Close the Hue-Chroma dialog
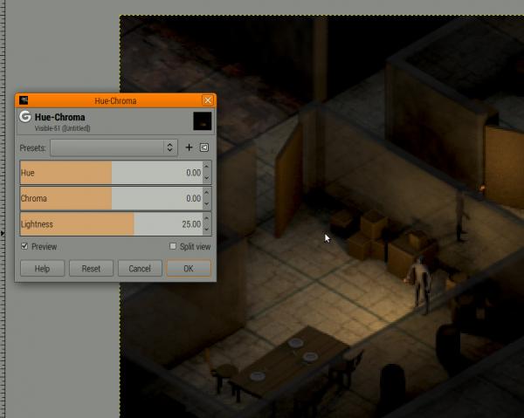The height and width of the screenshot is (418, 524). (x=208, y=100)
